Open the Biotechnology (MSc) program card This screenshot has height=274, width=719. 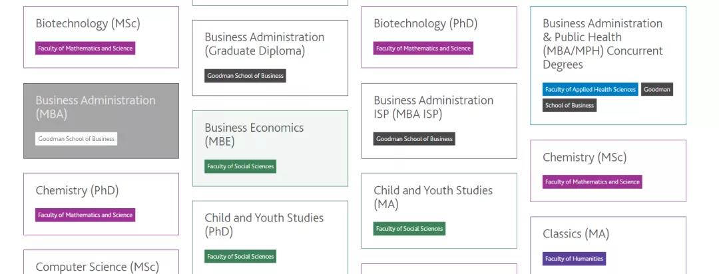pyautogui.click(x=101, y=37)
